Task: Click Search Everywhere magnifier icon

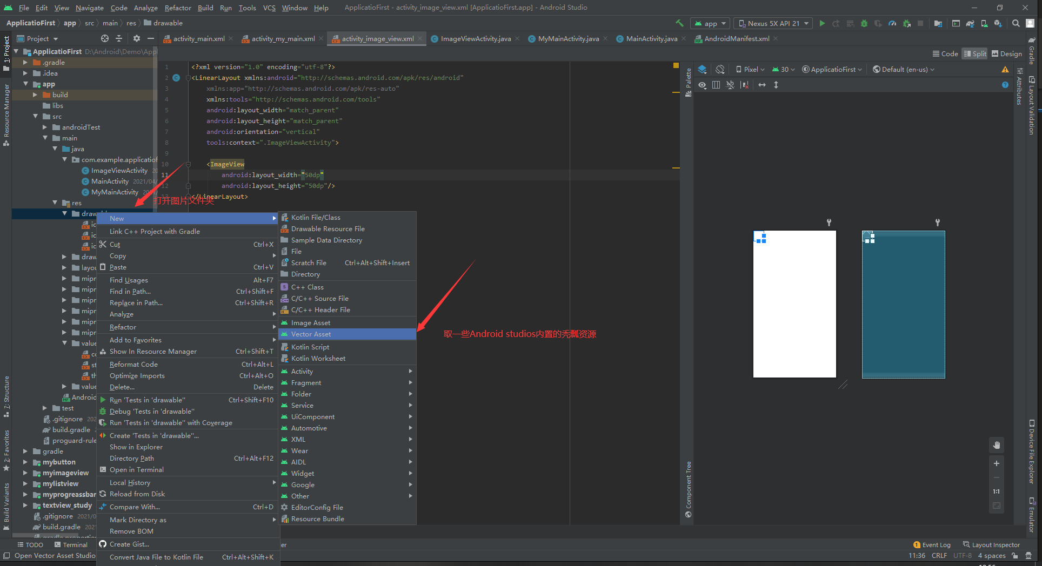Action: click(1016, 23)
